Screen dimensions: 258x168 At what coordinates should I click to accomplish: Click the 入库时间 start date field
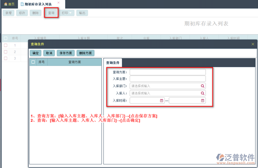click(x=147, y=100)
